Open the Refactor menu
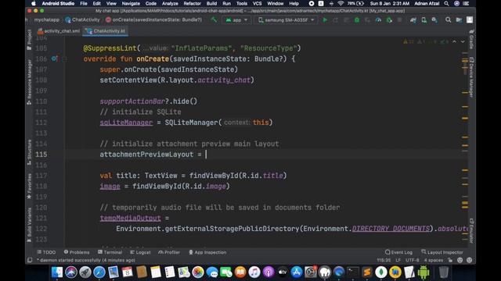This screenshot has width=501, height=281. click(192, 3)
